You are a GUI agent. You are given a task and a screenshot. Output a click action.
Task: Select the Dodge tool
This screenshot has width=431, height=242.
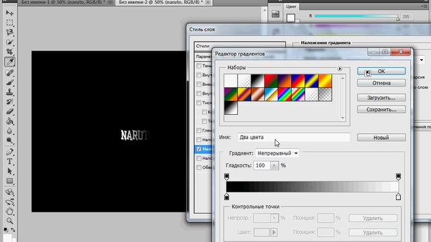pyautogui.click(x=9, y=140)
